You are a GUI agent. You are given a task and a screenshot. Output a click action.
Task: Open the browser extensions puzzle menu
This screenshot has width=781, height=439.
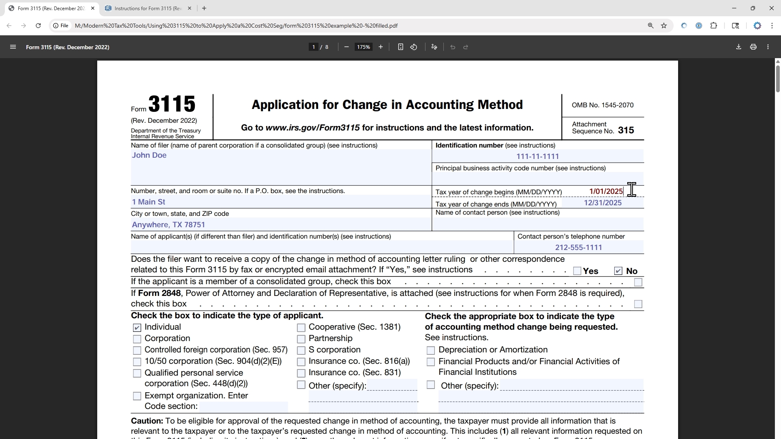714,26
